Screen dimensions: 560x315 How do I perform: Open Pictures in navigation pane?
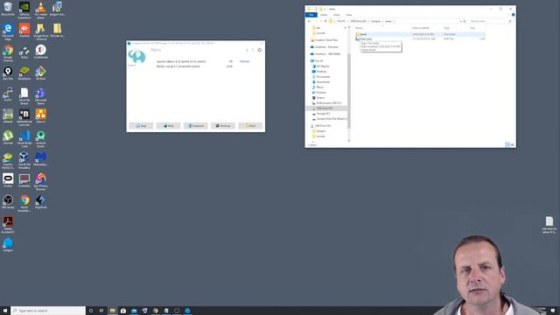point(321,93)
